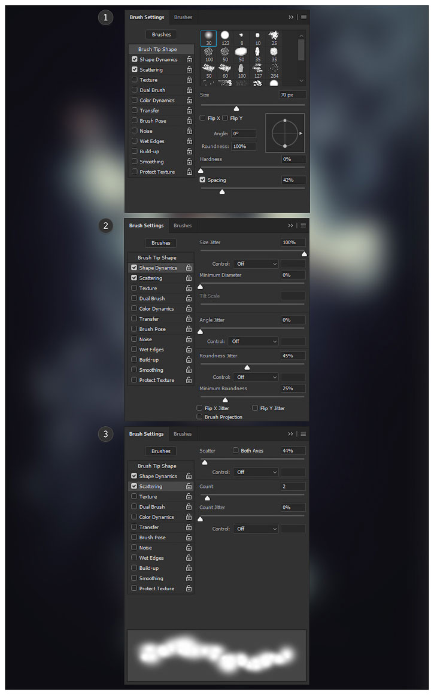Viewport: 434px width, 695px height.
Task: Select Brush Settings tab in Size Jitter panel
Action: point(146,226)
